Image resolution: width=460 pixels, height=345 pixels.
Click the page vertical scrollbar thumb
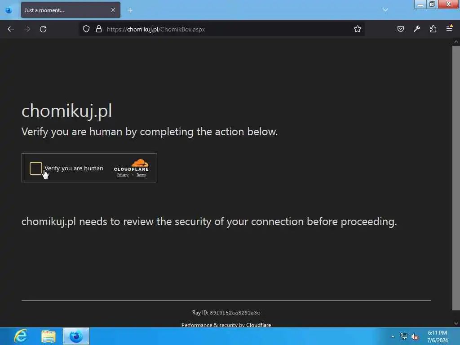click(456, 178)
